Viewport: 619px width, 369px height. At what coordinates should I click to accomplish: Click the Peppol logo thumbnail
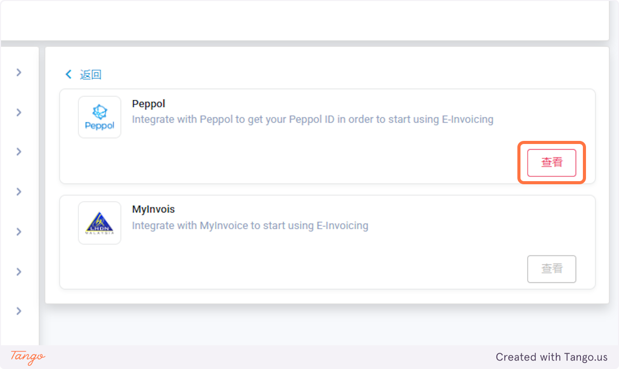[100, 117]
